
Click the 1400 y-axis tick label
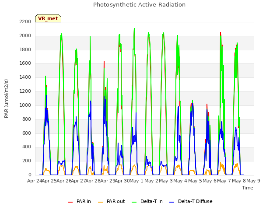[x=25, y=77]
